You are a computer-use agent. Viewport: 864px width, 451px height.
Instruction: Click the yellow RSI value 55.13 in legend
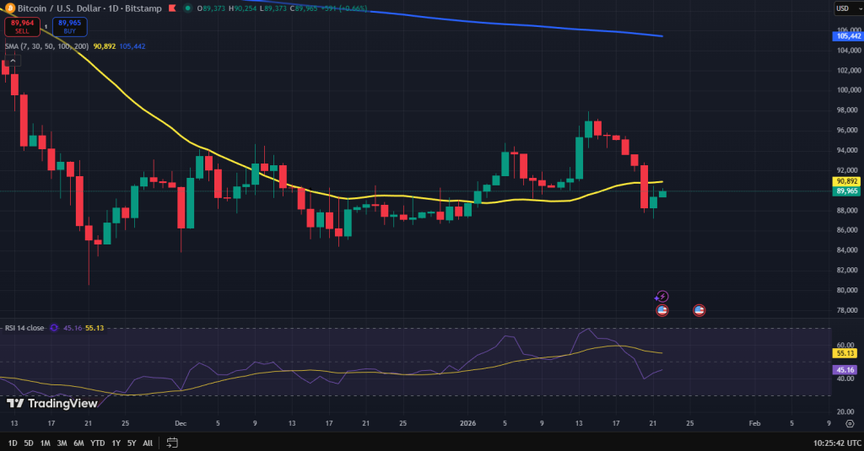[94, 328]
